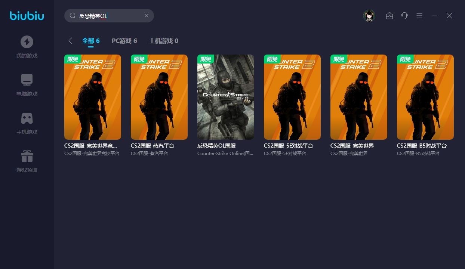Open 我的游戏 lightning sidebar icon

pos(27,42)
